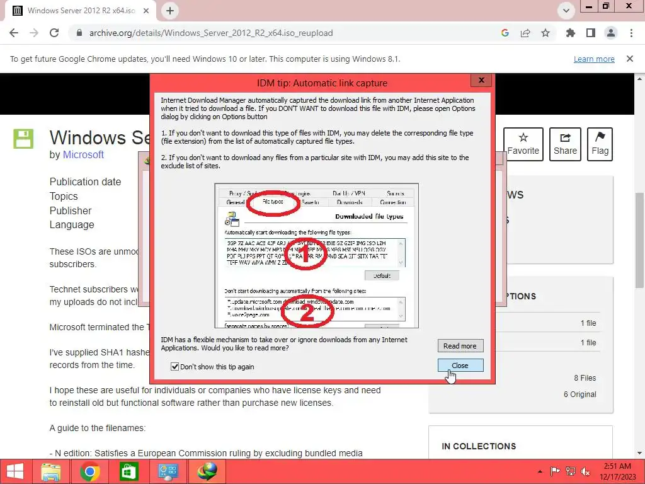Click the '6 Original' text
645x484 pixels.
tap(579, 395)
